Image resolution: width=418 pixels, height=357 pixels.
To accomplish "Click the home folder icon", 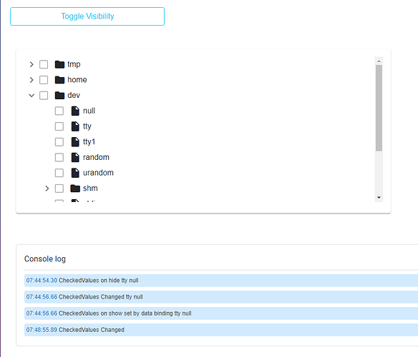I will pyautogui.click(x=59, y=80).
